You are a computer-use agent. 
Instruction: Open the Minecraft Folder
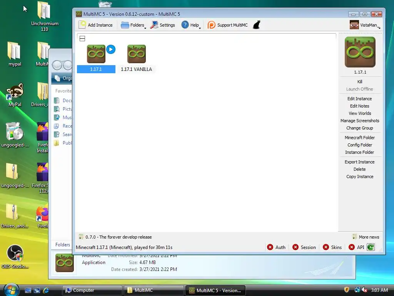click(x=360, y=138)
